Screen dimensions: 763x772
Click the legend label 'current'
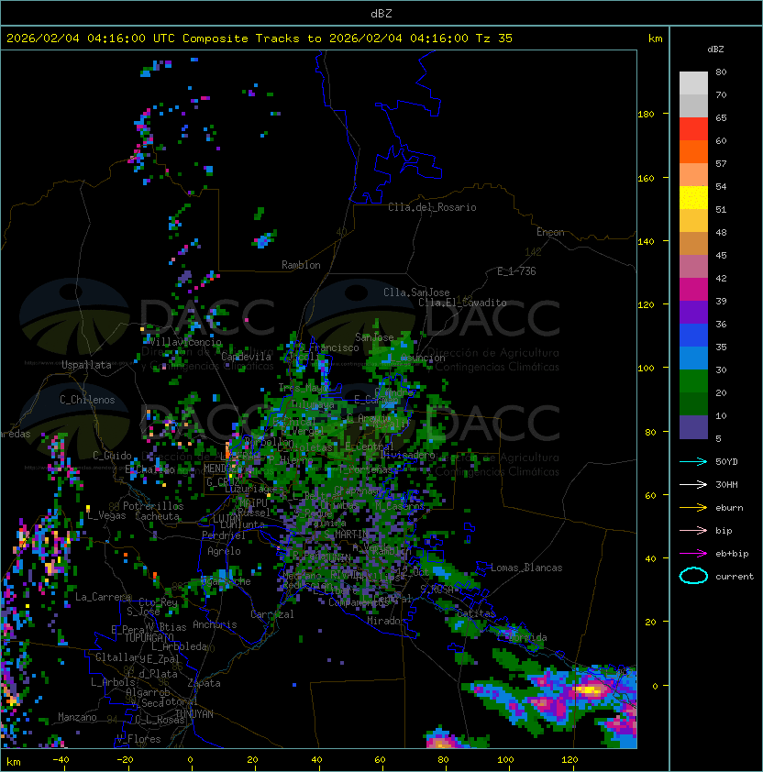[x=735, y=577]
